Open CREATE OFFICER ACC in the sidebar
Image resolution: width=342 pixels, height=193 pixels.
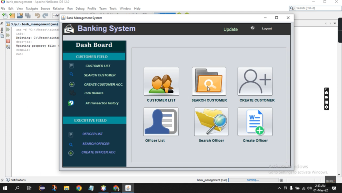(99, 152)
